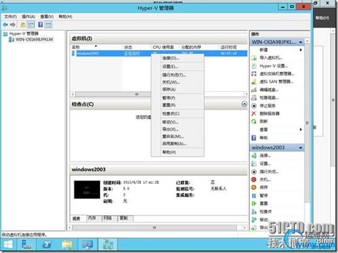
Task: Choose 强行关闭(T)... in the context menu
Action: (177, 75)
